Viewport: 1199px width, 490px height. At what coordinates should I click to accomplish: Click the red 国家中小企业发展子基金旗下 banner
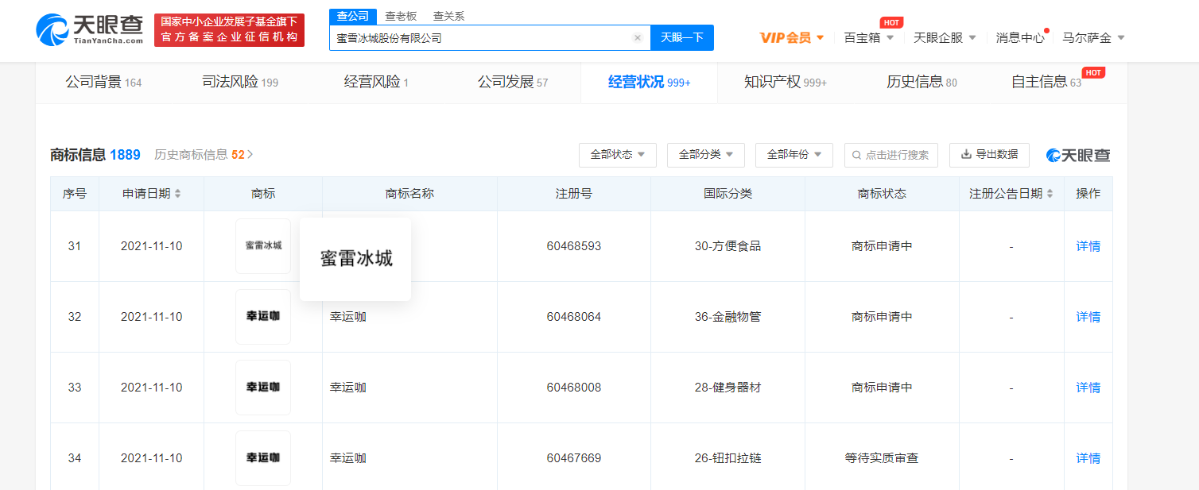tap(229, 29)
